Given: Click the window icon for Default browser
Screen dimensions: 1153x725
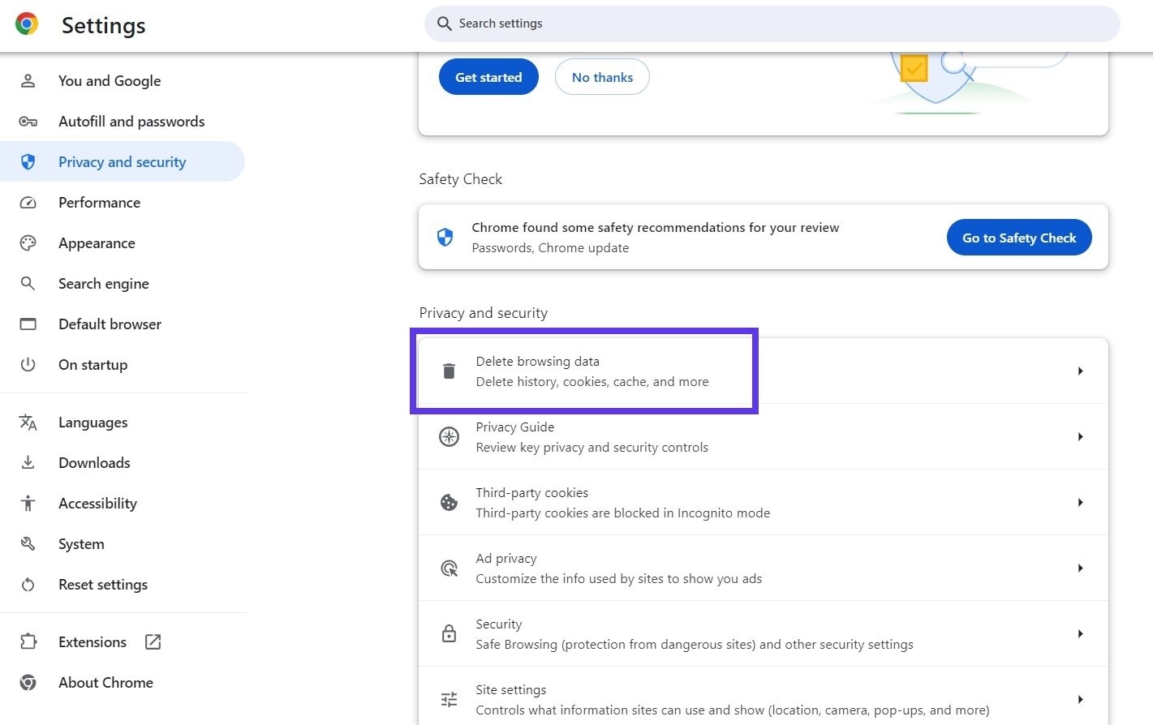Looking at the screenshot, I should (28, 324).
